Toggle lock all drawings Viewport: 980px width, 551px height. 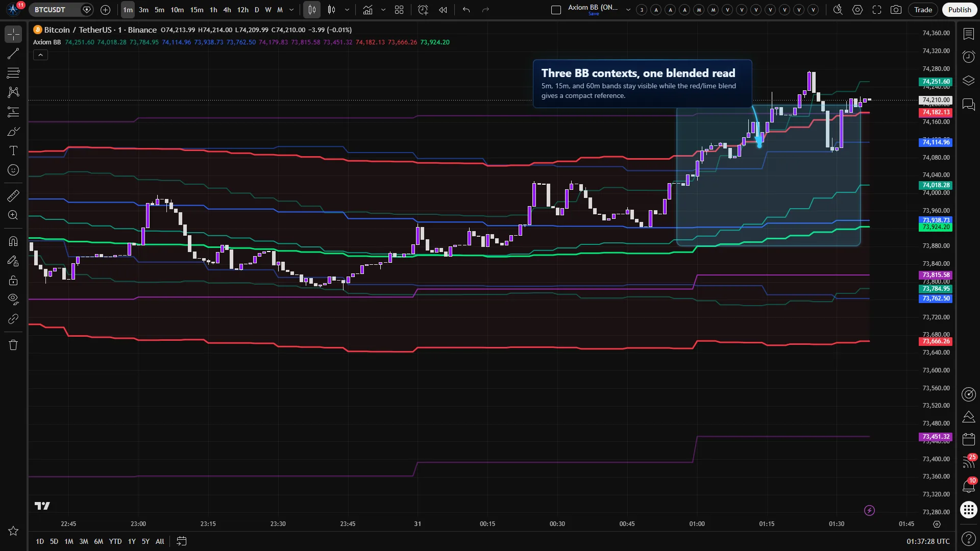pos(13,280)
